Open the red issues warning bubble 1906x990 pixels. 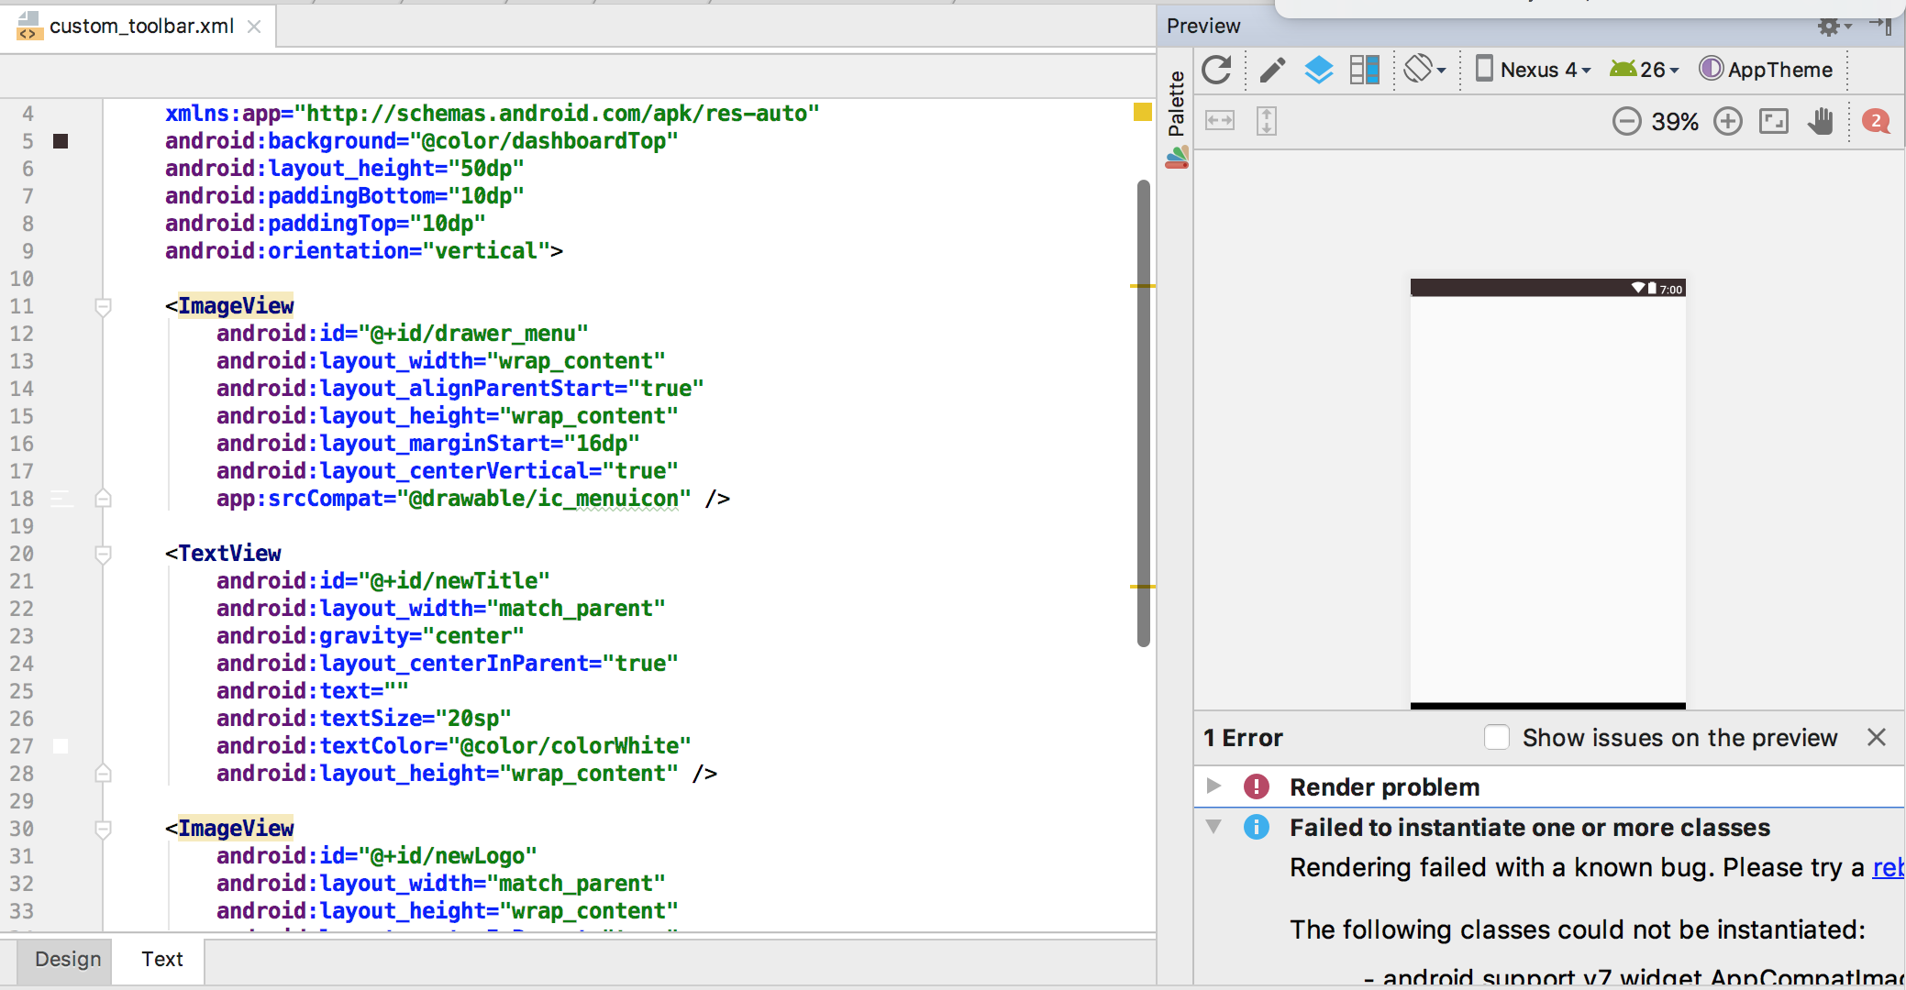(x=1876, y=122)
